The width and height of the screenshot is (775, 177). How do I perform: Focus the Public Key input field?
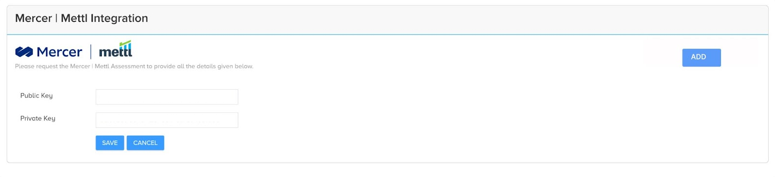167,97
